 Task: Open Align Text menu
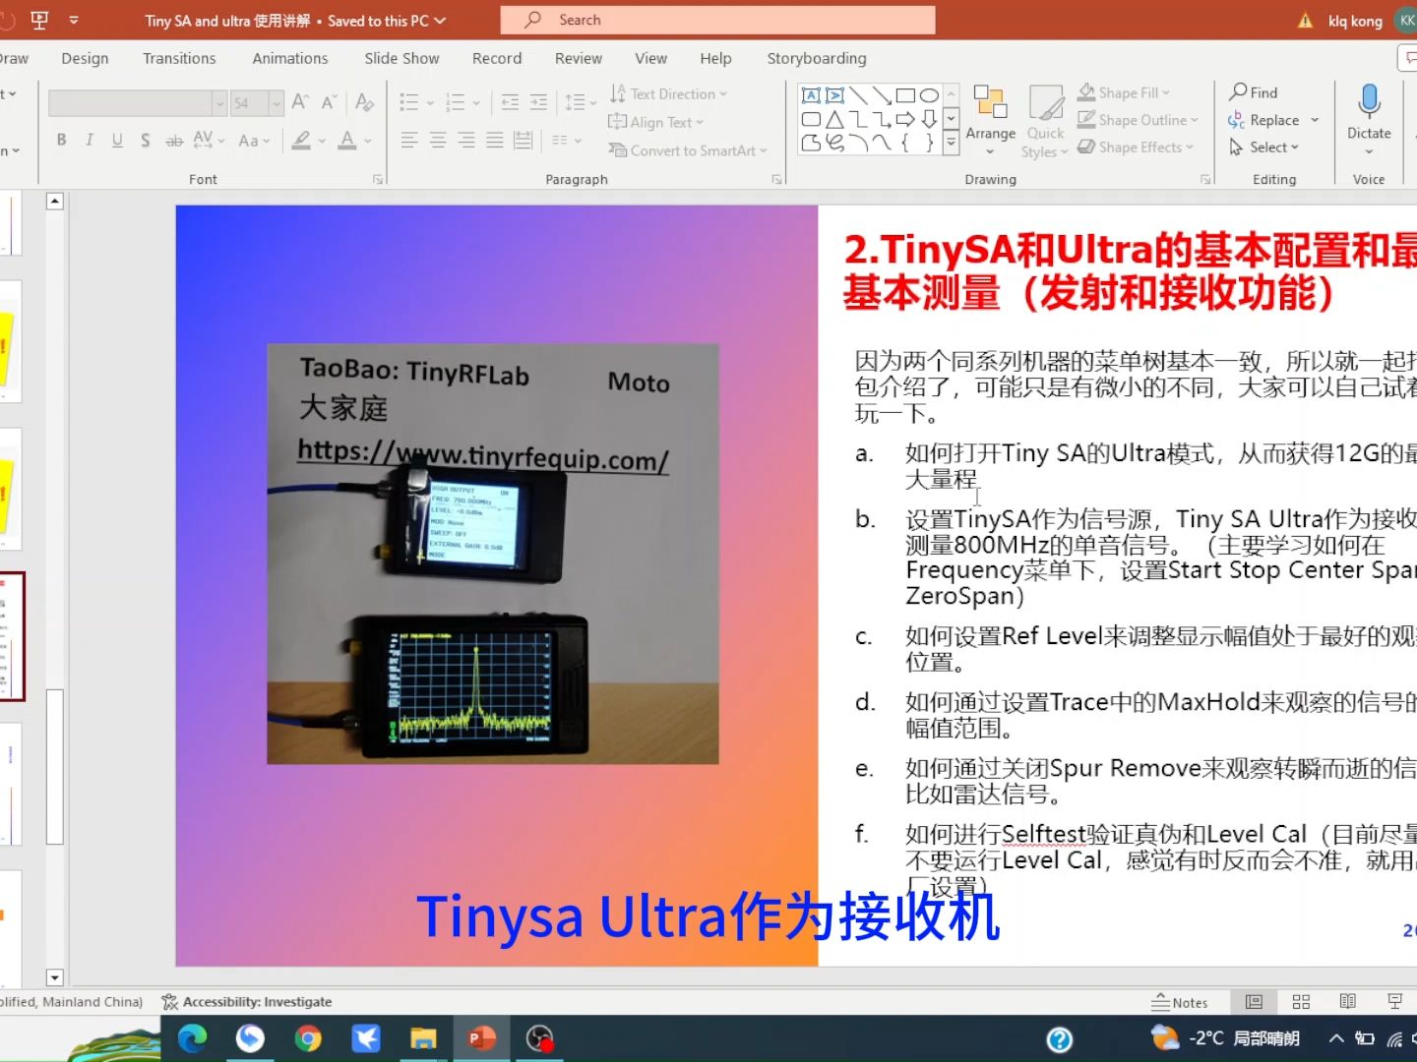coord(656,122)
